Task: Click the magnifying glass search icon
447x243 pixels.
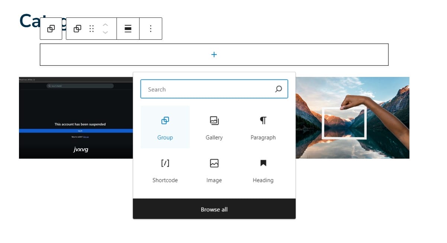Action: 279,89
